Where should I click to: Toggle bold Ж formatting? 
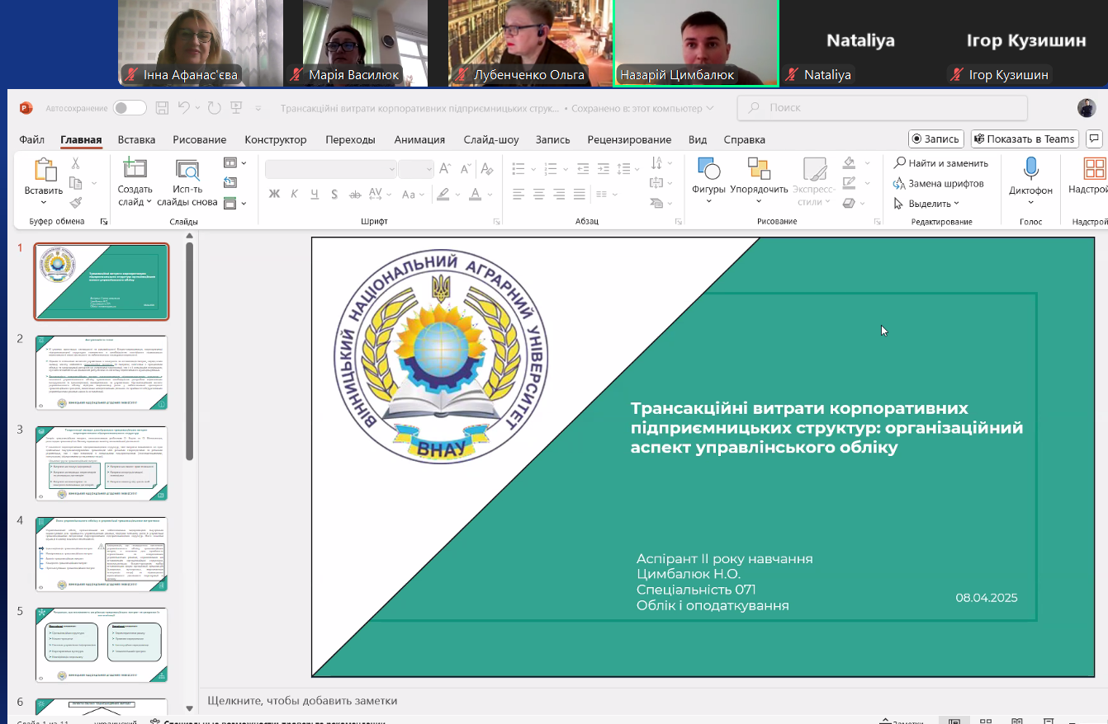click(274, 195)
